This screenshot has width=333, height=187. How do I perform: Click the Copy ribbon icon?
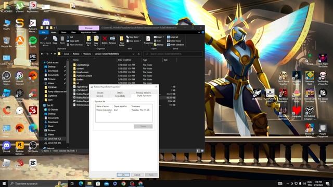coord(55,40)
